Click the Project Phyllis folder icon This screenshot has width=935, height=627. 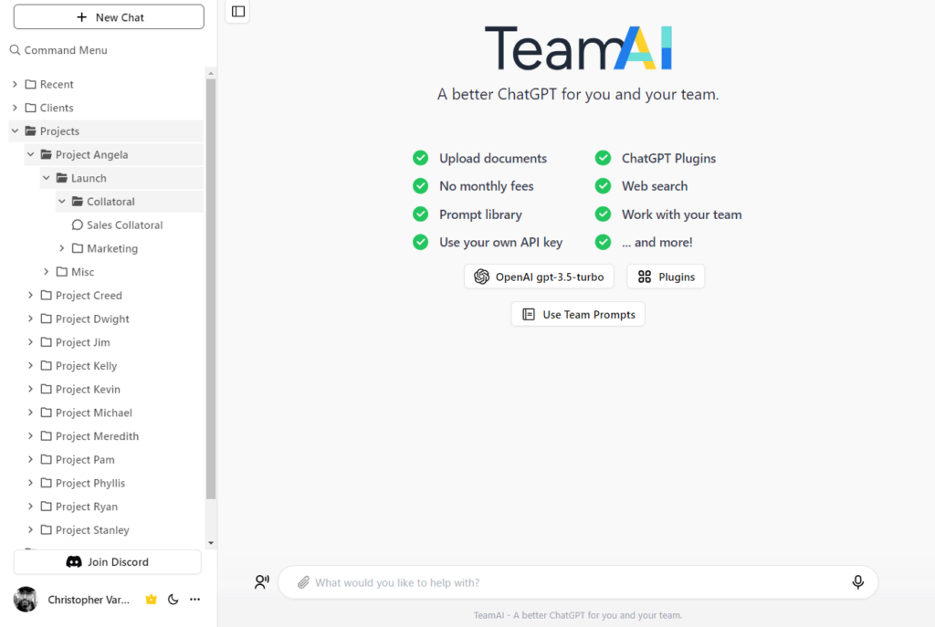(46, 483)
